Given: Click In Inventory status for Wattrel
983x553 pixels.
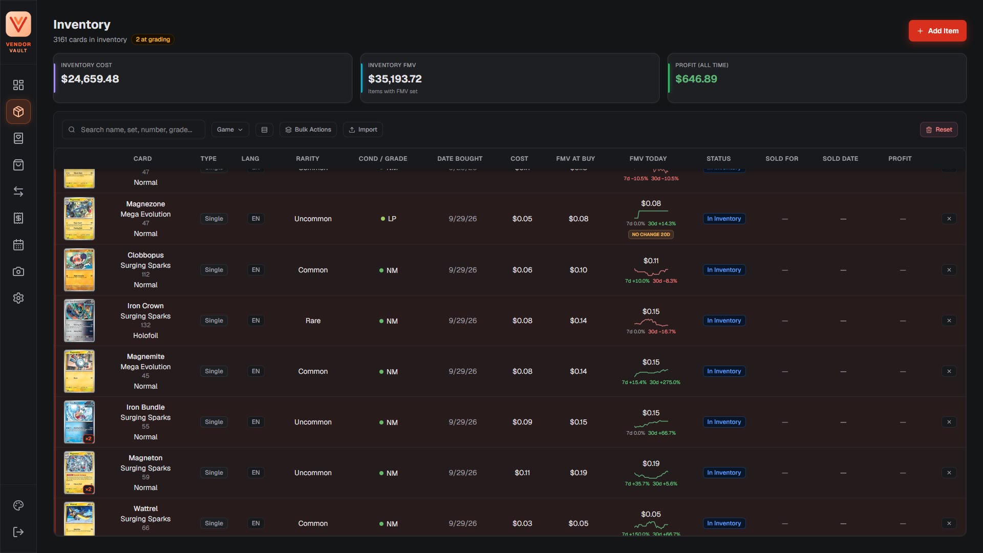Looking at the screenshot, I should [x=724, y=523].
